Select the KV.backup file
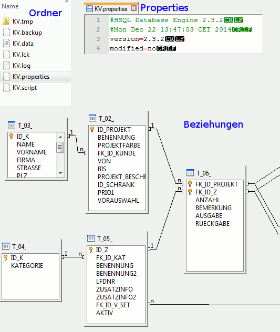This screenshot has width=280, height=332. pos(27,33)
